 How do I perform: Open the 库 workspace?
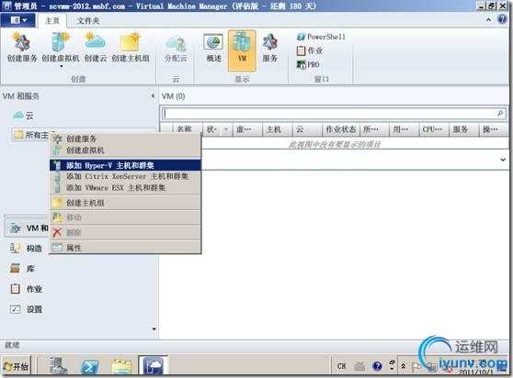[x=22, y=269]
